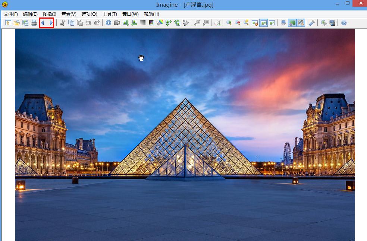Go to the previous image arrow
Screen dimensions: 367x241
43,23
